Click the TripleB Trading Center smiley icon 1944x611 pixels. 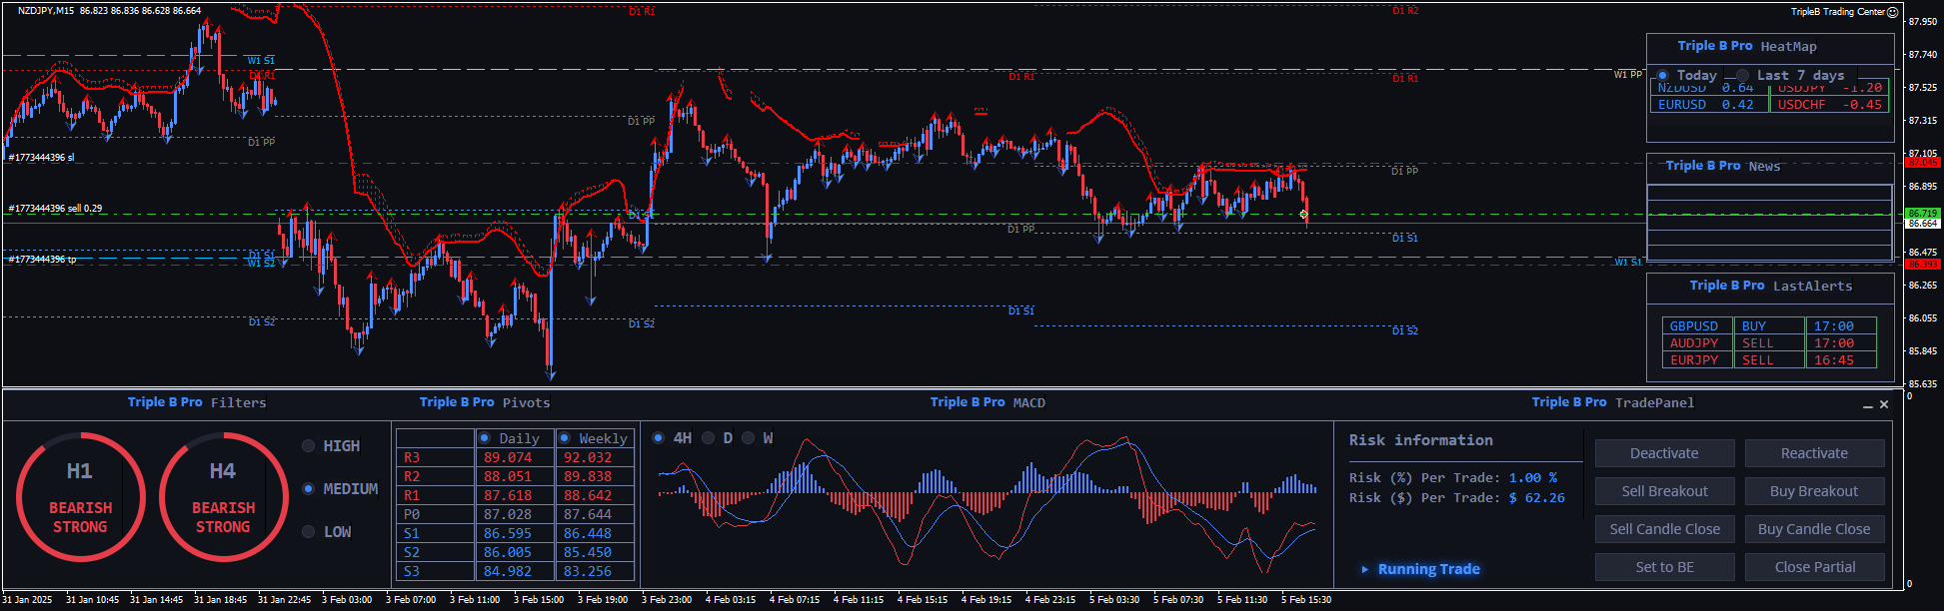pos(1892,12)
